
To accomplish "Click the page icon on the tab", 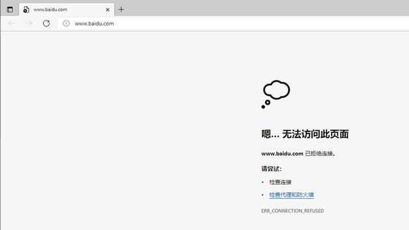I will [26, 10].
